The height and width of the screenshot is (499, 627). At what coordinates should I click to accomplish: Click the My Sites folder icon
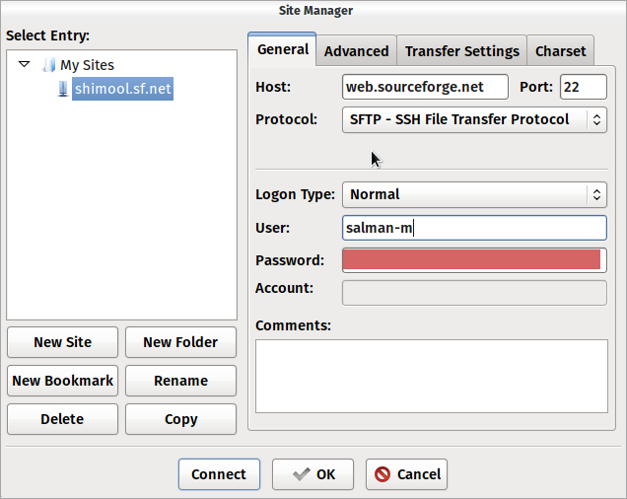click(48, 66)
